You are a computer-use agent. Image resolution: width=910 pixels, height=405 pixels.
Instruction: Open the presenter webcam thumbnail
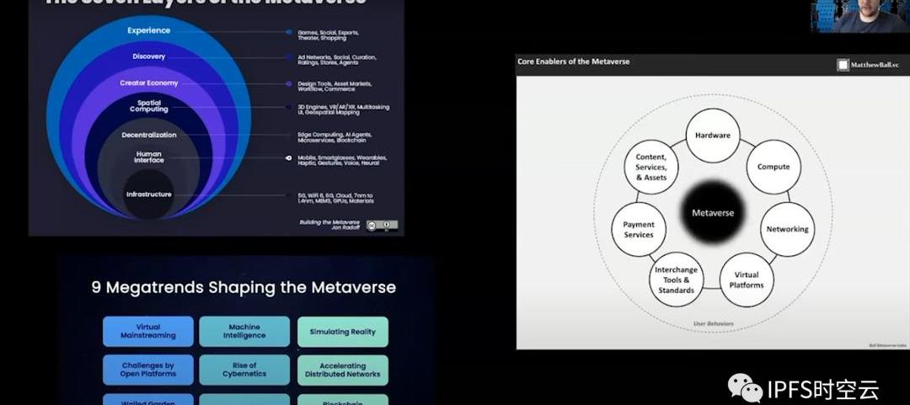859,16
